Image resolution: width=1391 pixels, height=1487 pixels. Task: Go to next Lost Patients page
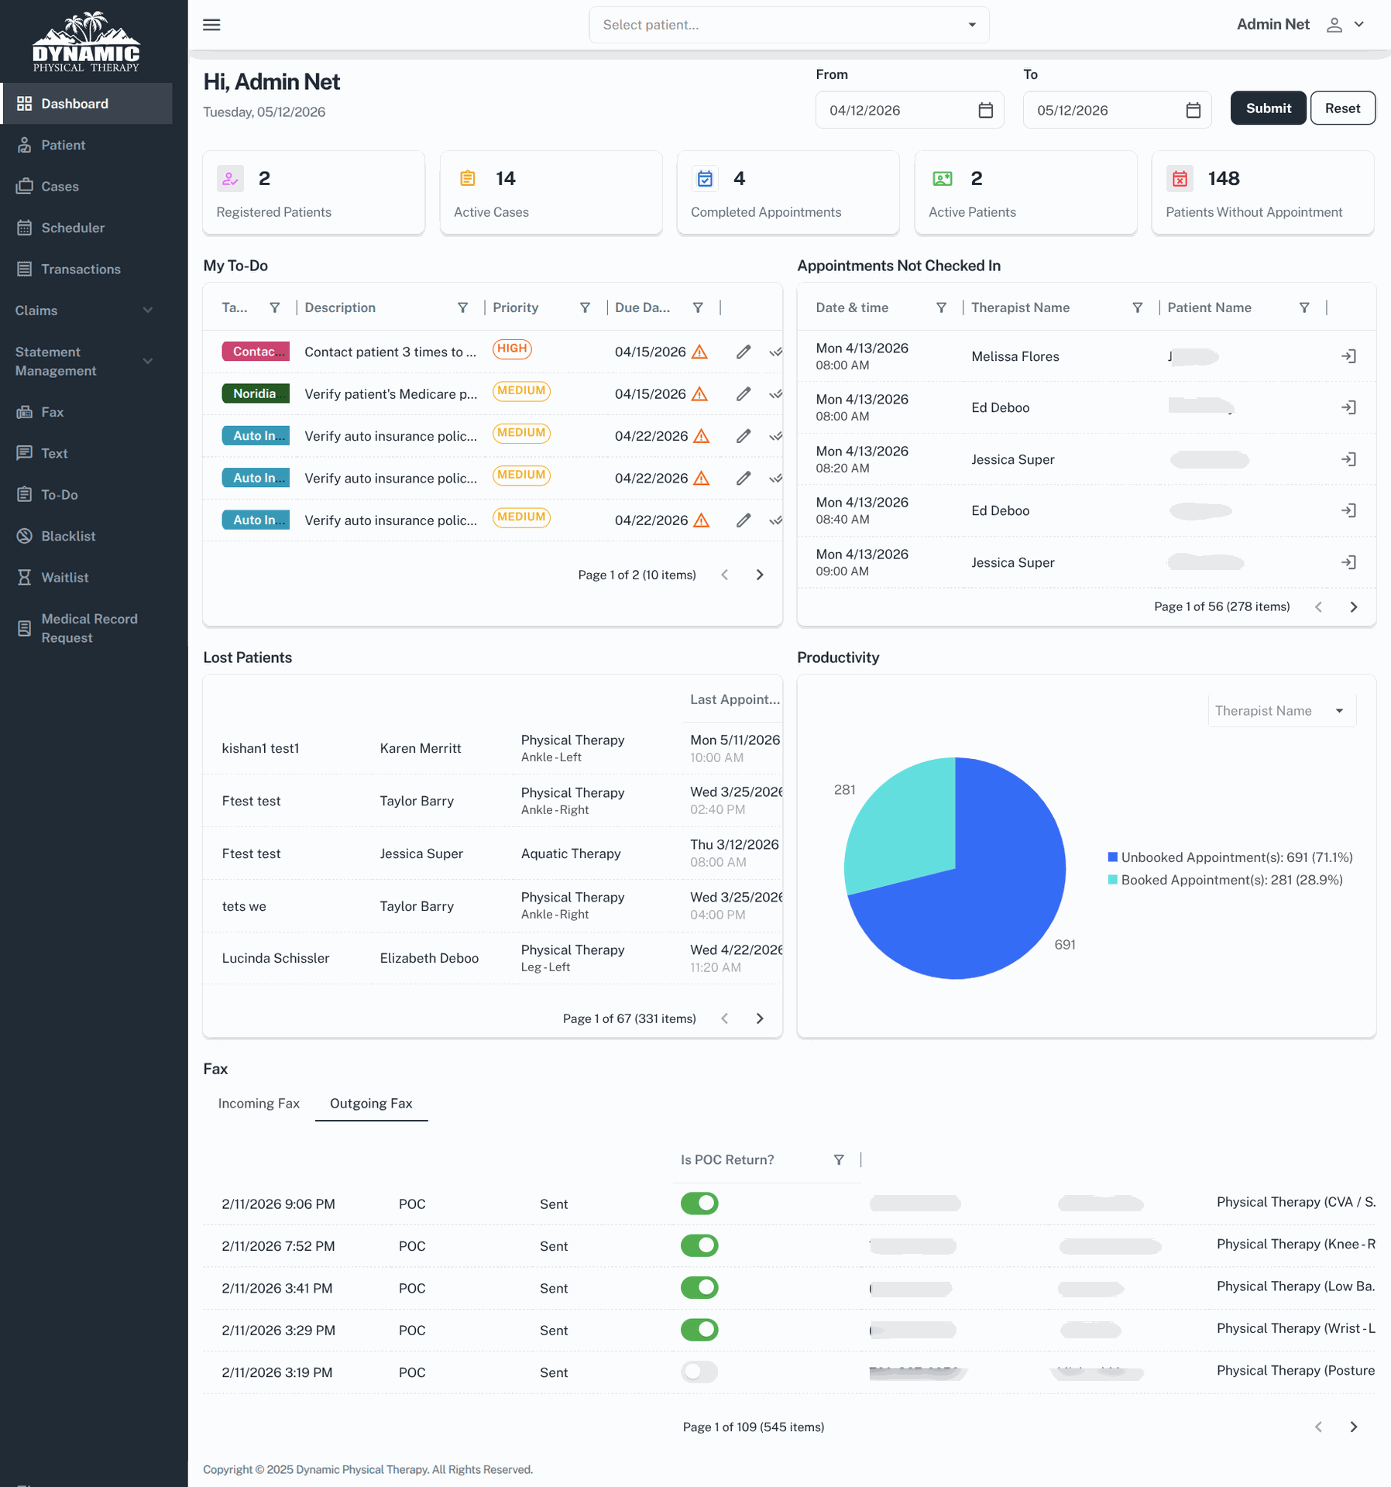click(x=760, y=1018)
